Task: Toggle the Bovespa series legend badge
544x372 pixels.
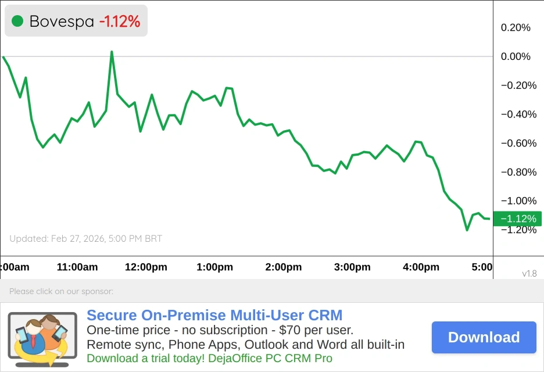Action: pos(76,22)
